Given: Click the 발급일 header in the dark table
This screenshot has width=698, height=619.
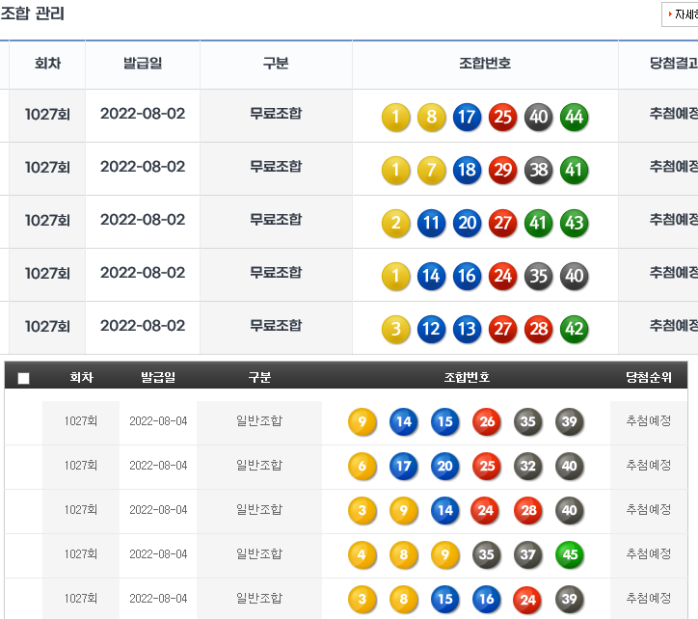Looking at the screenshot, I should click(x=158, y=377).
